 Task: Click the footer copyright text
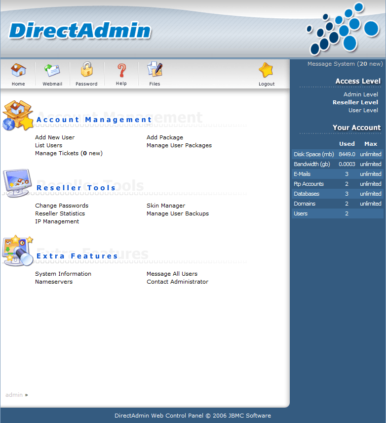coord(193,416)
